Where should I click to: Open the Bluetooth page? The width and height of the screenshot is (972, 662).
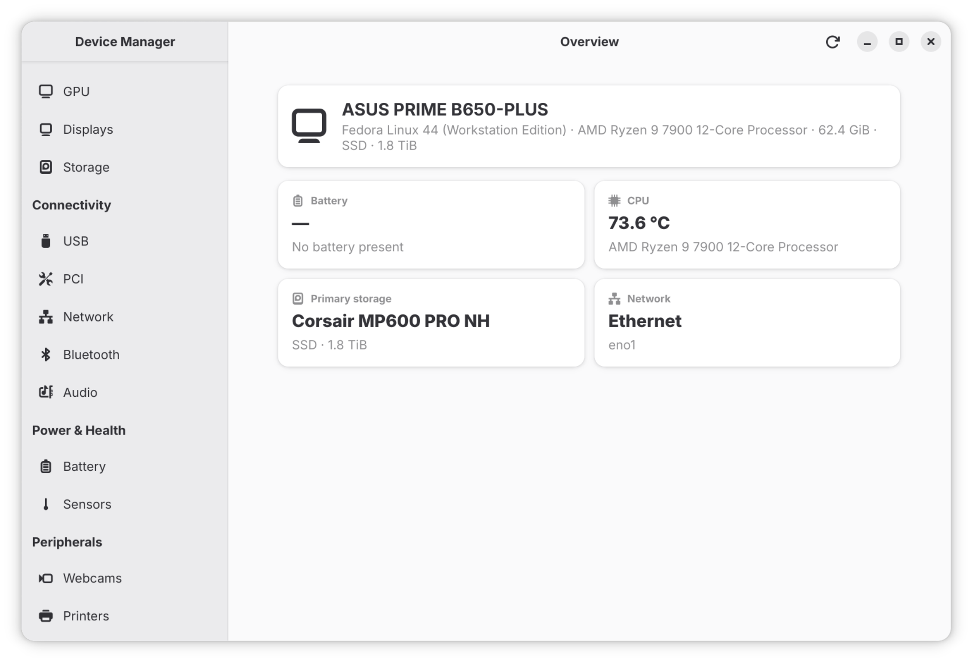click(x=125, y=355)
